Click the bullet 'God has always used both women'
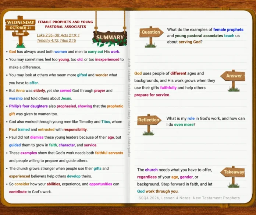The height and width of the screenshot is (215, 256). coord(64,52)
